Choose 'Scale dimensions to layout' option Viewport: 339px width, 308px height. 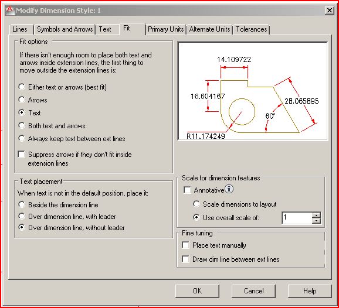pyautogui.click(x=196, y=204)
